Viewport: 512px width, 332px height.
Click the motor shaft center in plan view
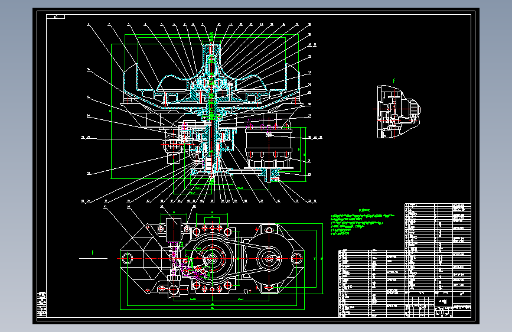pyautogui.click(x=269, y=259)
